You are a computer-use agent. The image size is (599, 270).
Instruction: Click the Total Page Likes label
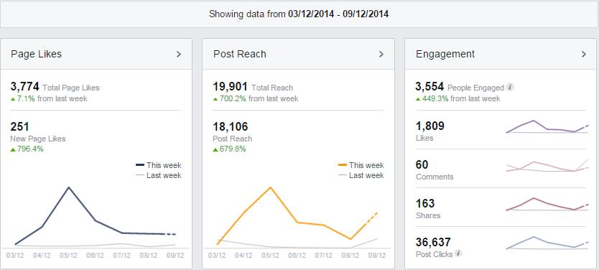(71, 88)
